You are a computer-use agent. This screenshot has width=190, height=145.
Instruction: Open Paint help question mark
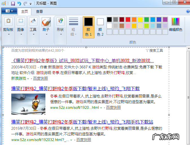[x=188, y=11]
